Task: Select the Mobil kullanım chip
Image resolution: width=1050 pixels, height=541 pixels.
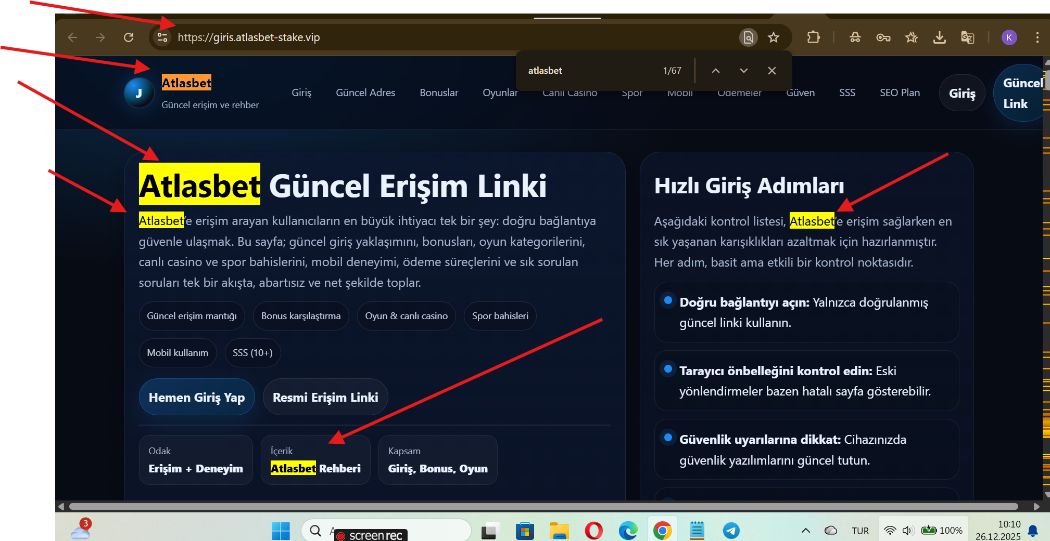Action: pyautogui.click(x=178, y=353)
